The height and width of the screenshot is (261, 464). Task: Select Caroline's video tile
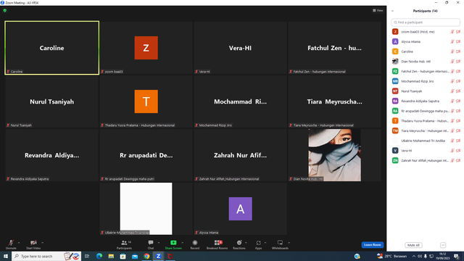[x=51, y=48]
